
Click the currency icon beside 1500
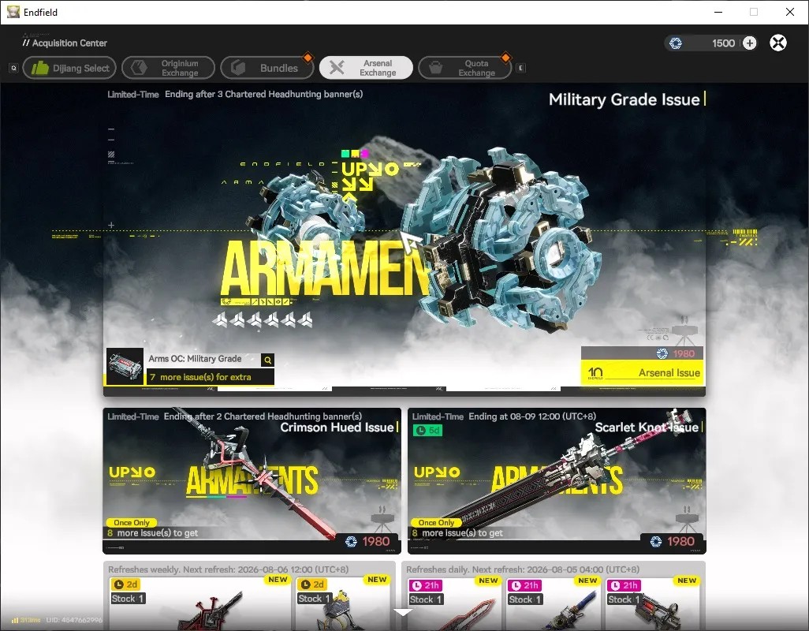point(676,43)
